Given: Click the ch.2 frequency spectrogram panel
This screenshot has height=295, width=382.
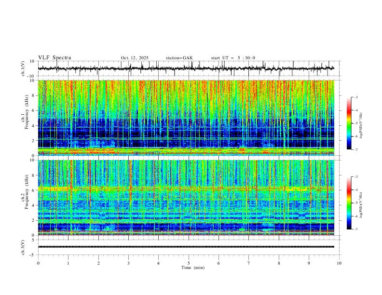Looking at the screenshot, I should click(186, 198).
